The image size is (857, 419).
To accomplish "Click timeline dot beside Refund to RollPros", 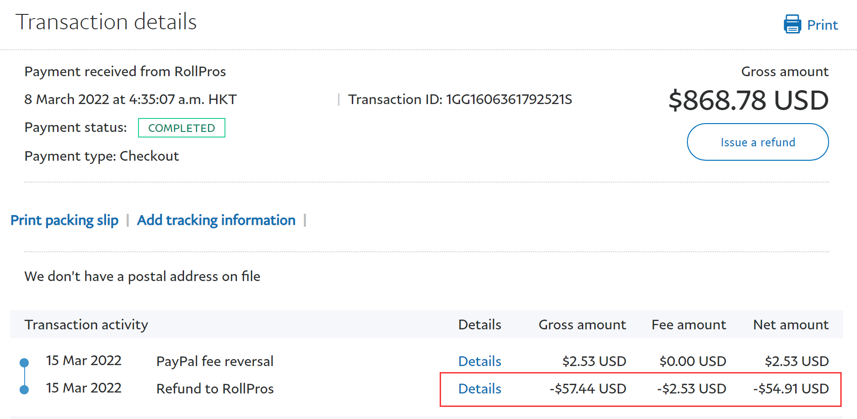I will pyautogui.click(x=24, y=390).
